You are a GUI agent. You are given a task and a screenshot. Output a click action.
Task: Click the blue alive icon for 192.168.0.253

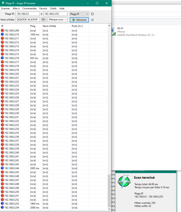coord(2,204)
